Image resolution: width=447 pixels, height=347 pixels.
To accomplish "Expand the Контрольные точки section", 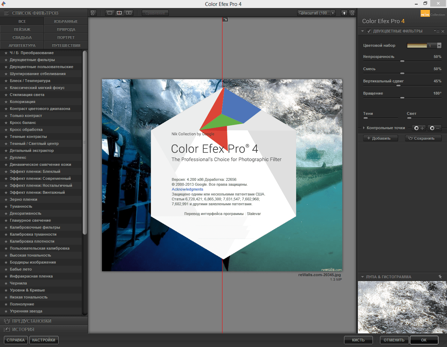I will point(364,128).
